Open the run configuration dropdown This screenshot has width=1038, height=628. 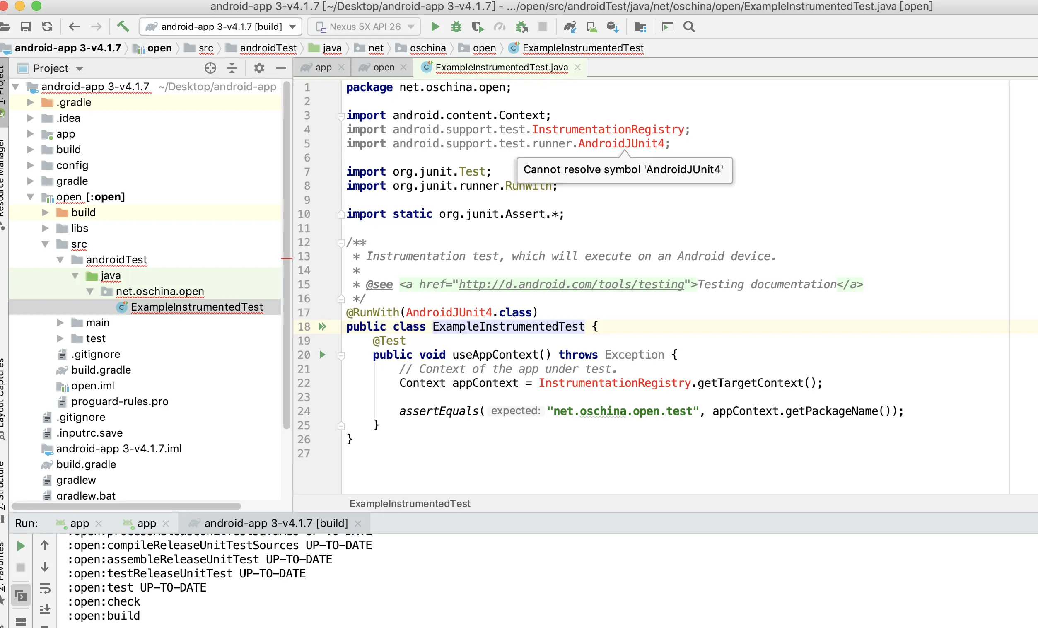point(221,27)
